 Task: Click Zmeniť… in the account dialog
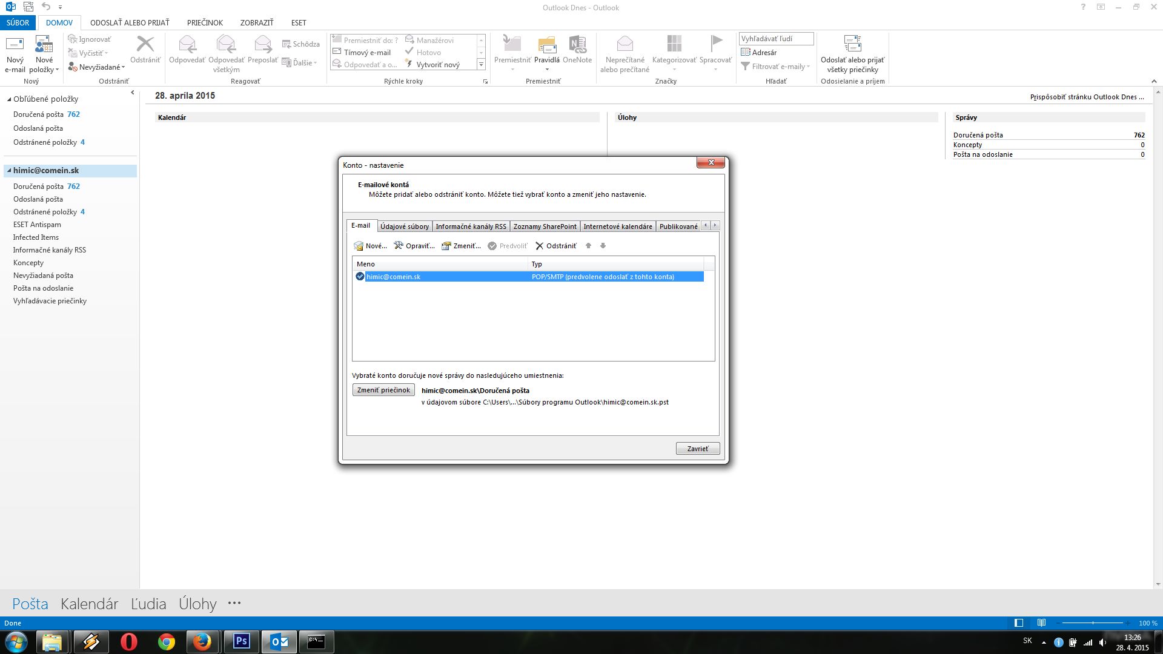[461, 246]
